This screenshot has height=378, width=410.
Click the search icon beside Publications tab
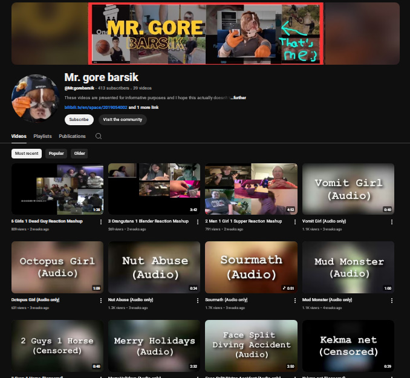click(x=99, y=137)
